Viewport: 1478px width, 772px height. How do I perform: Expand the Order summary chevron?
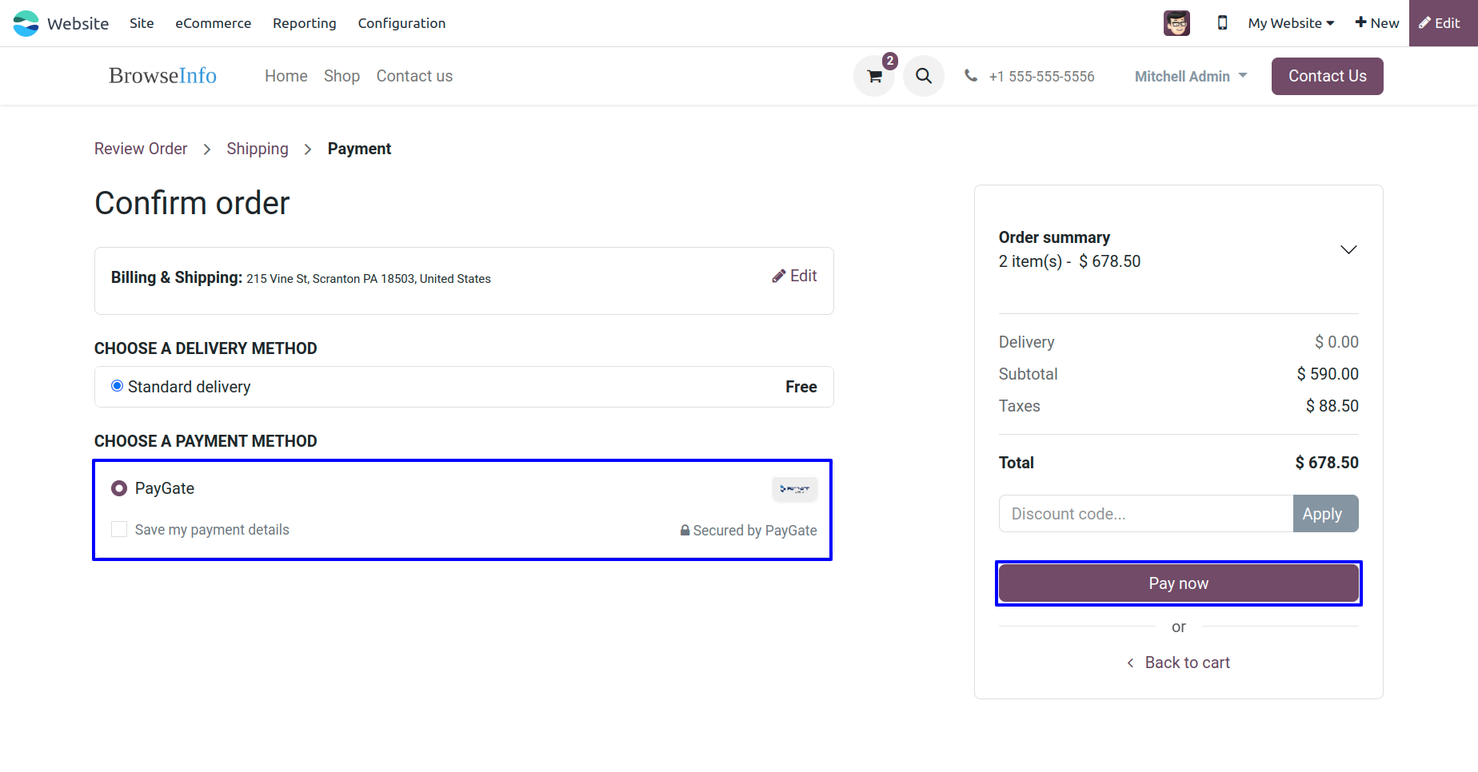tap(1348, 249)
